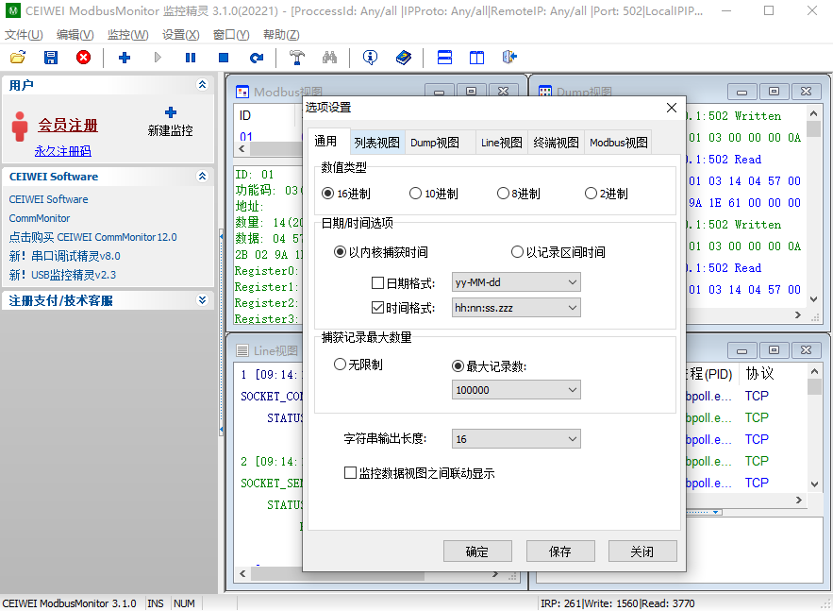The height and width of the screenshot is (611, 833).
Task: Click the 保存 button
Action: coord(560,552)
